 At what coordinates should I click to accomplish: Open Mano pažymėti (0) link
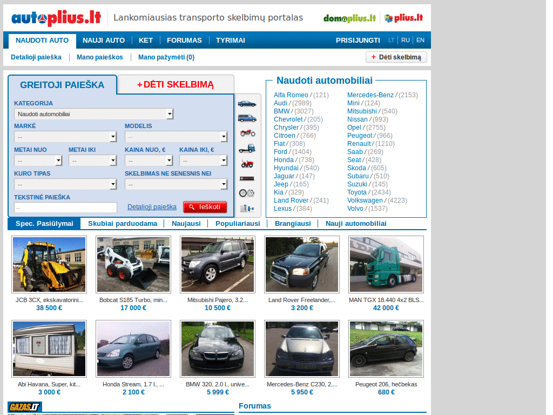click(x=166, y=57)
